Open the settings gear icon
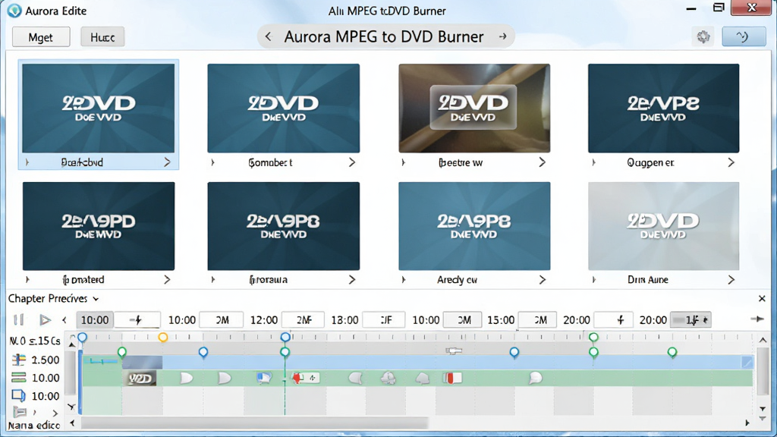This screenshot has height=437, width=777. 703,36
